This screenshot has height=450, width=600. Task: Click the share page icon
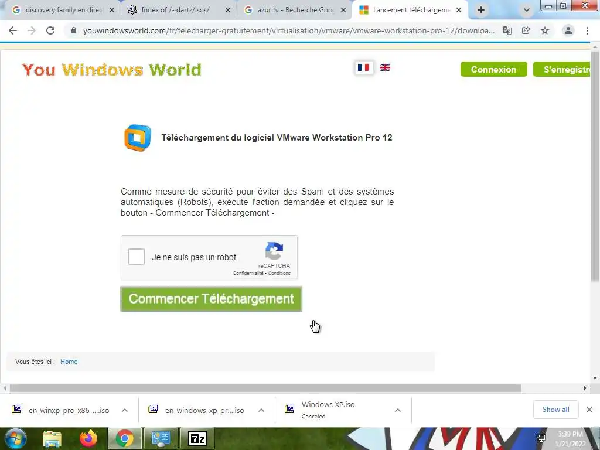[x=526, y=30]
